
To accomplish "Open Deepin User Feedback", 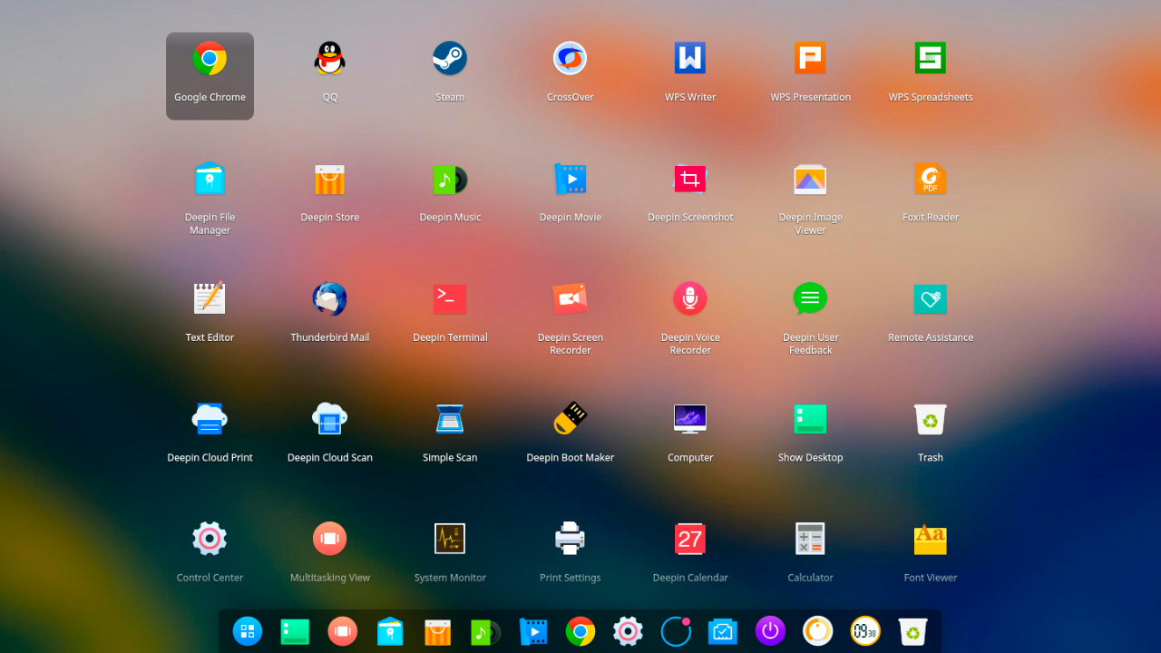I will pyautogui.click(x=810, y=298).
